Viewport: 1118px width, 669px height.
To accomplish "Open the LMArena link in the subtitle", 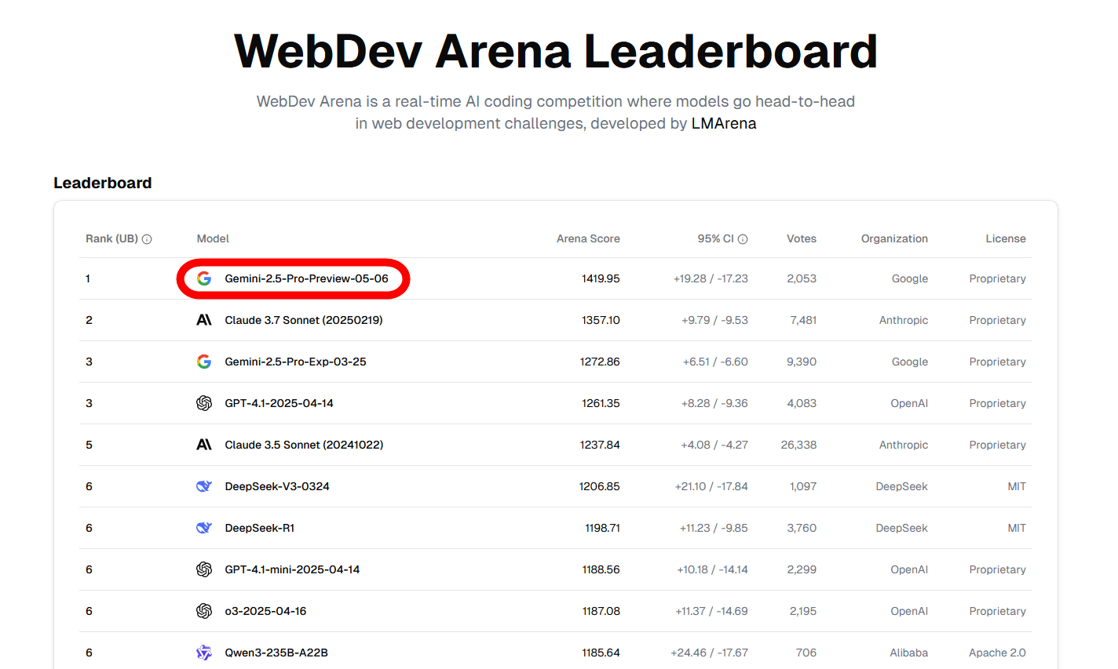I will pos(724,123).
